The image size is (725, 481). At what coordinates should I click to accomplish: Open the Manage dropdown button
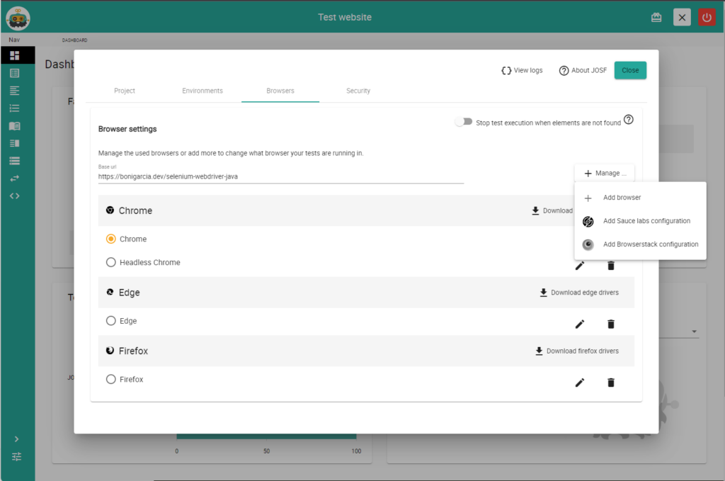(605, 173)
